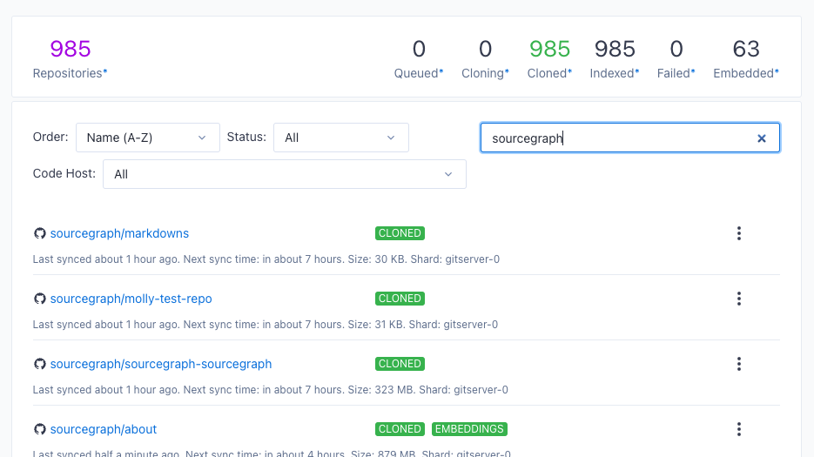Clear the sourcegraph search filter

coord(761,138)
